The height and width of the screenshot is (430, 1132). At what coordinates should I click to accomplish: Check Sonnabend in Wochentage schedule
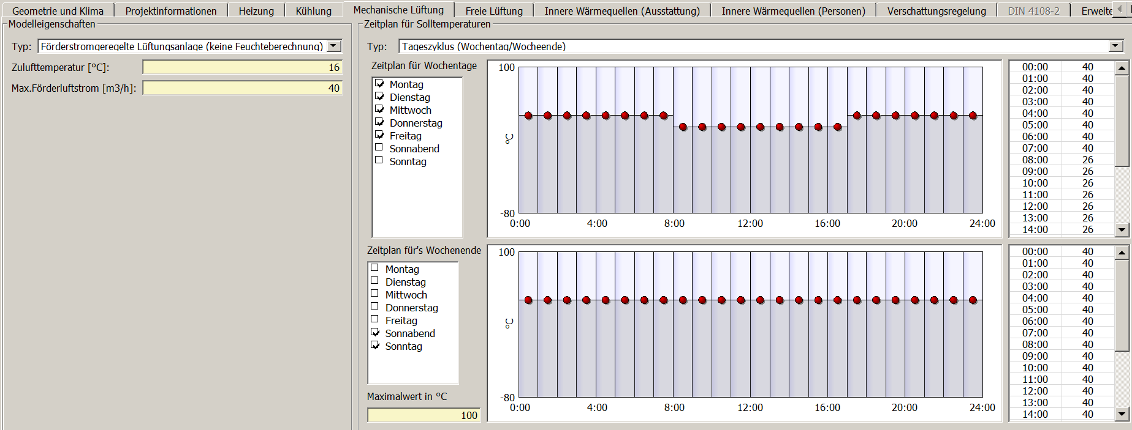point(379,147)
